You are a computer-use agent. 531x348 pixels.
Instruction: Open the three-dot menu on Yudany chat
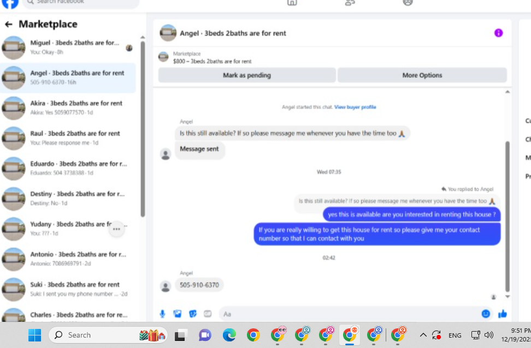click(116, 229)
